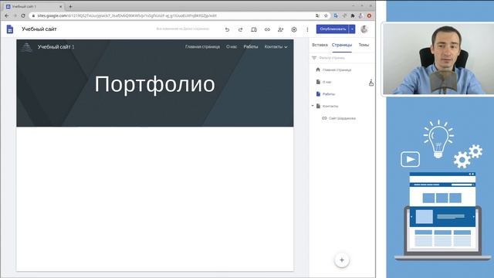Copy the published site link icon
Image resolution: width=494 pixels, height=278 pixels.
coord(267,29)
